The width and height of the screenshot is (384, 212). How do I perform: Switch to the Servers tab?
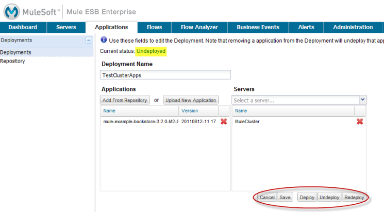[66, 27]
